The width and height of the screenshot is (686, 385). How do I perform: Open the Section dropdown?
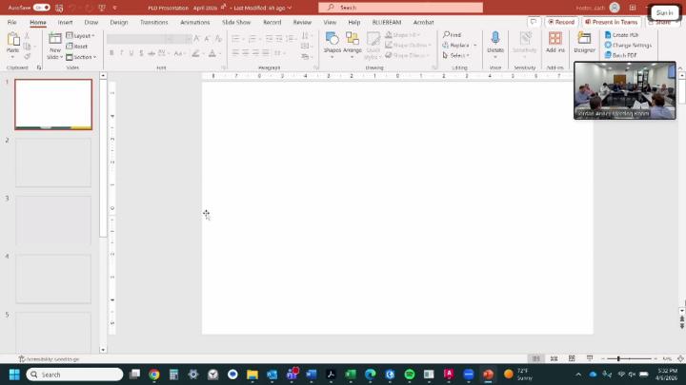click(x=82, y=57)
